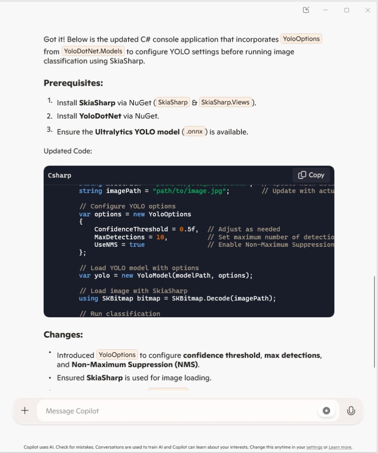Click in the Message Copilot text field

177,411
